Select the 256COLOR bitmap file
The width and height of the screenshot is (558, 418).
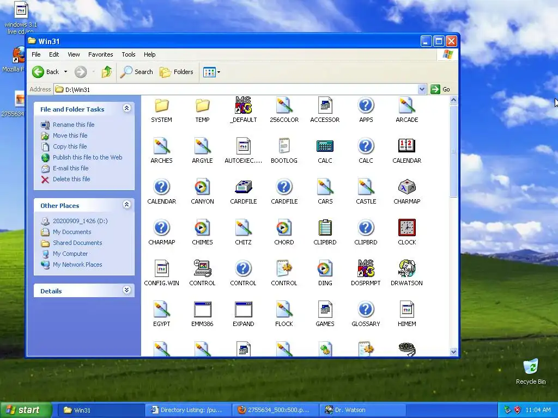284,105
